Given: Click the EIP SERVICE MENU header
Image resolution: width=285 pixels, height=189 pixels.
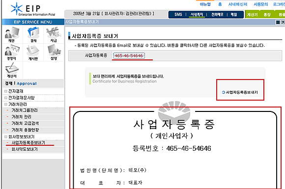Looking at the screenshot, I should pos(33,22).
